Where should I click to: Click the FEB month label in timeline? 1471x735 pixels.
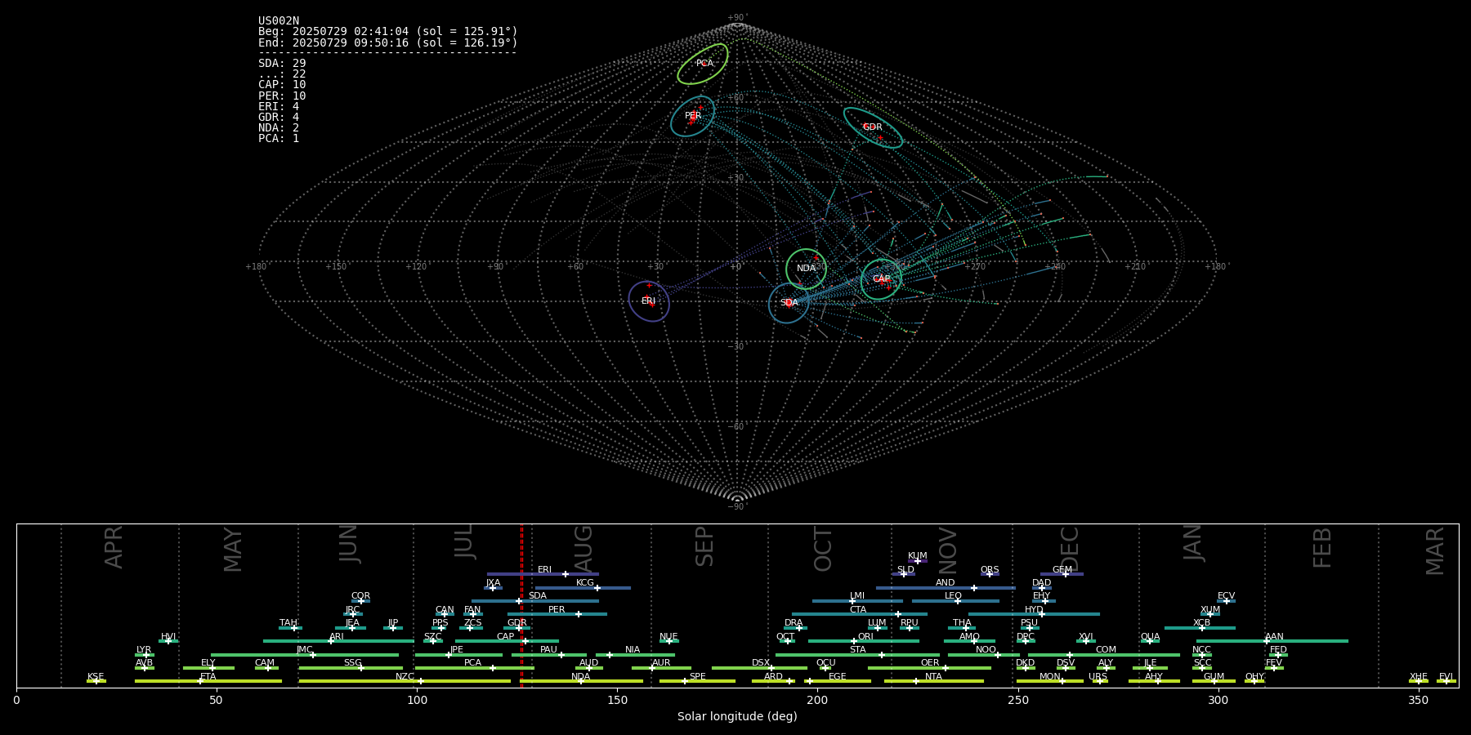pos(1322,548)
